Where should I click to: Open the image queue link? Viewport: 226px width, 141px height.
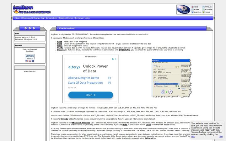point(66,134)
